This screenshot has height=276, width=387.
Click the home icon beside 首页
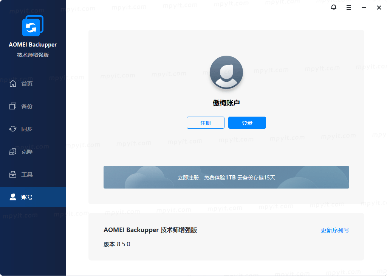pos(13,84)
